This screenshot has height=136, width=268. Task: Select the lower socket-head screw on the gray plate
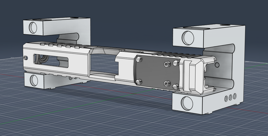tap(166, 83)
